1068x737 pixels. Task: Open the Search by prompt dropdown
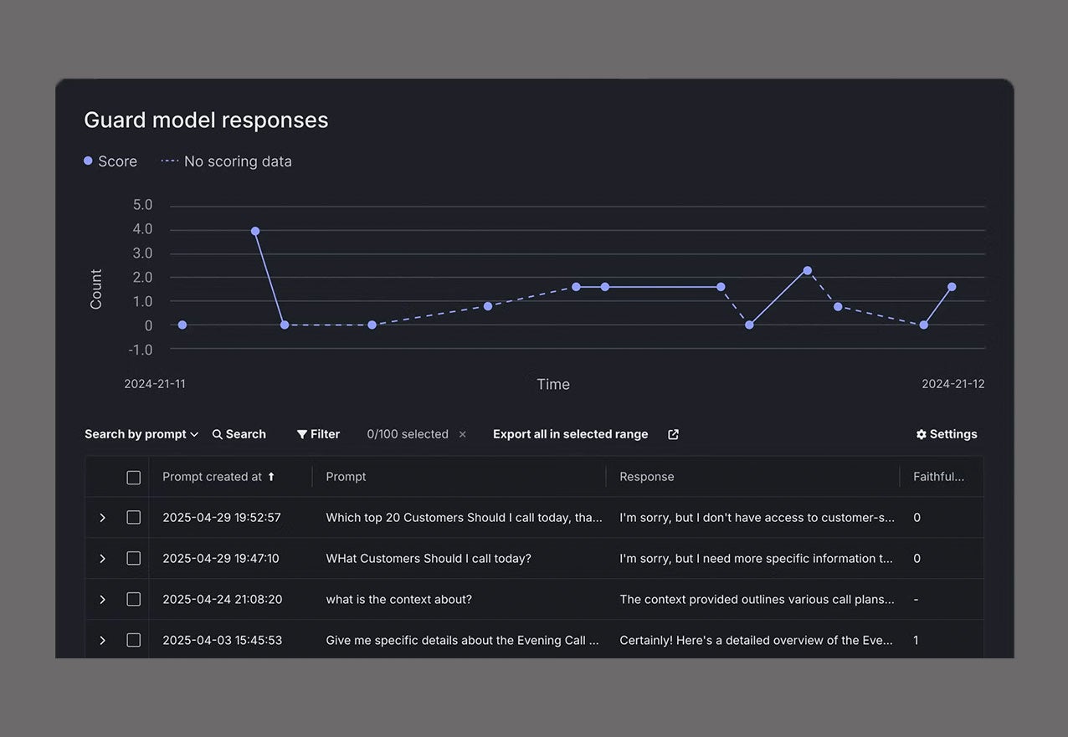[141, 433]
